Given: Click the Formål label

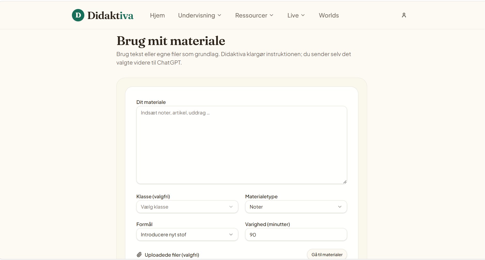Looking at the screenshot, I should point(144,224).
